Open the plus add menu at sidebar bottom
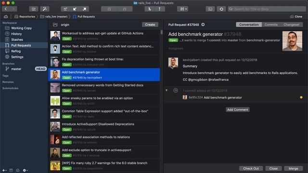The height and width of the screenshot is (173, 308). point(4,170)
